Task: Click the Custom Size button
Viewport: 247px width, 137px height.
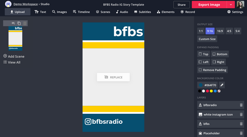Action: [207, 39]
